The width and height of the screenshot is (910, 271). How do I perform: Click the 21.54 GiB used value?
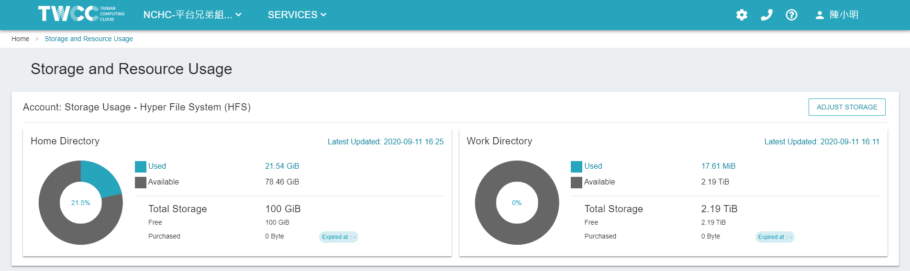(282, 166)
